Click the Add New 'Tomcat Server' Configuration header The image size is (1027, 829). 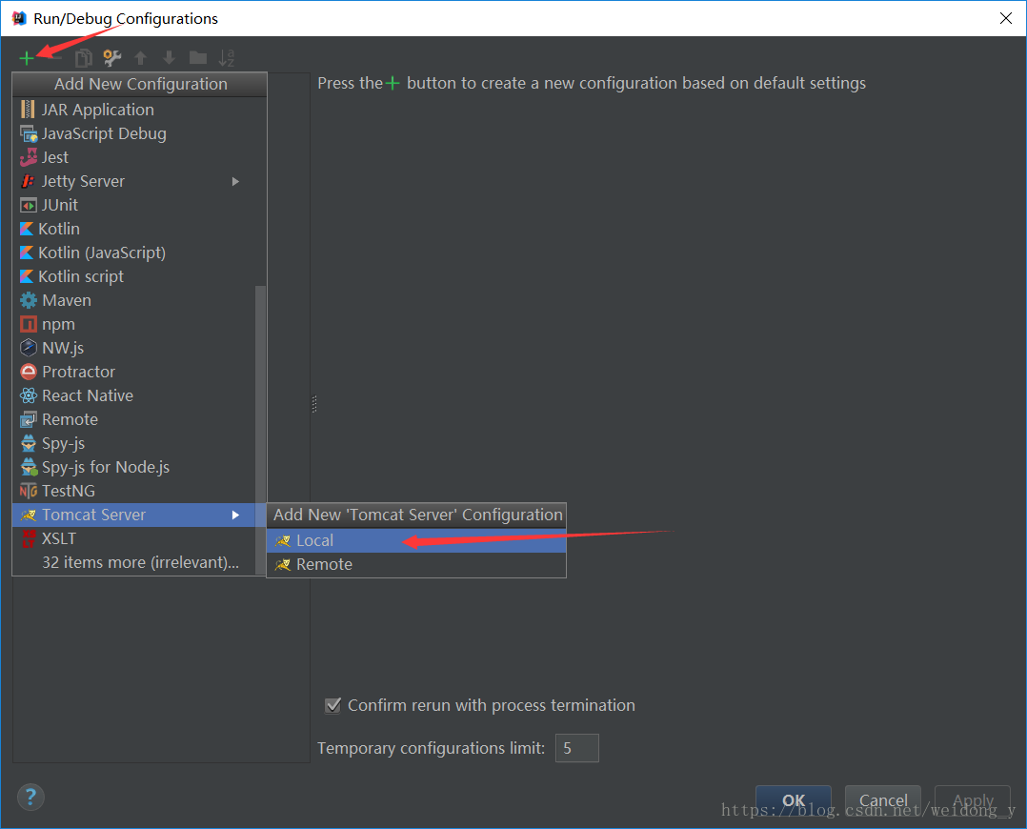click(x=416, y=516)
